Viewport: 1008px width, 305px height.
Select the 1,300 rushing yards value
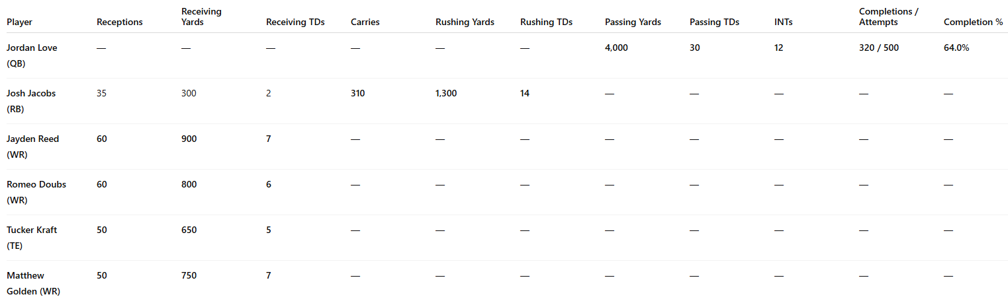point(446,94)
